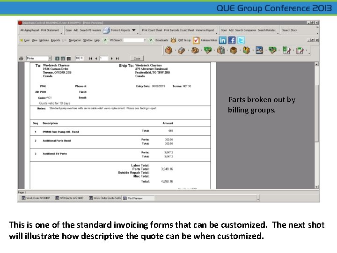Screen dimensions: 337x253
Task: Click the Facebook icon
Action: coord(232,40)
